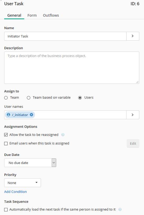Click the Edit email button
This screenshot has height=215, width=144.
pyautogui.click(x=133, y=144)
